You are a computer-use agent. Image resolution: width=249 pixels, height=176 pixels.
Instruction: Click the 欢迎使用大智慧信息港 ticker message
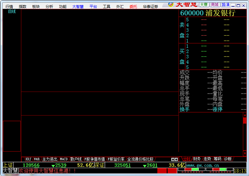click(47, 171)
